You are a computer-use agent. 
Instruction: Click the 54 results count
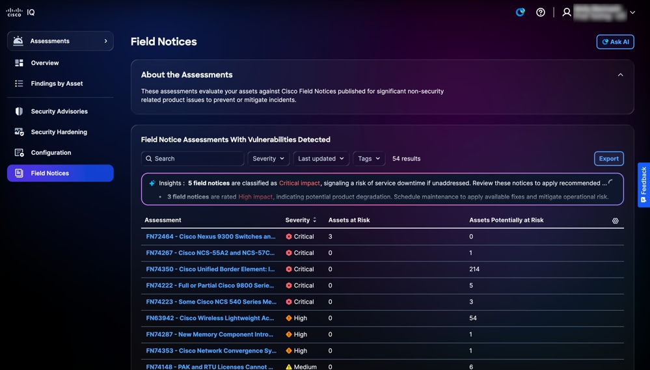pos(406,159)
